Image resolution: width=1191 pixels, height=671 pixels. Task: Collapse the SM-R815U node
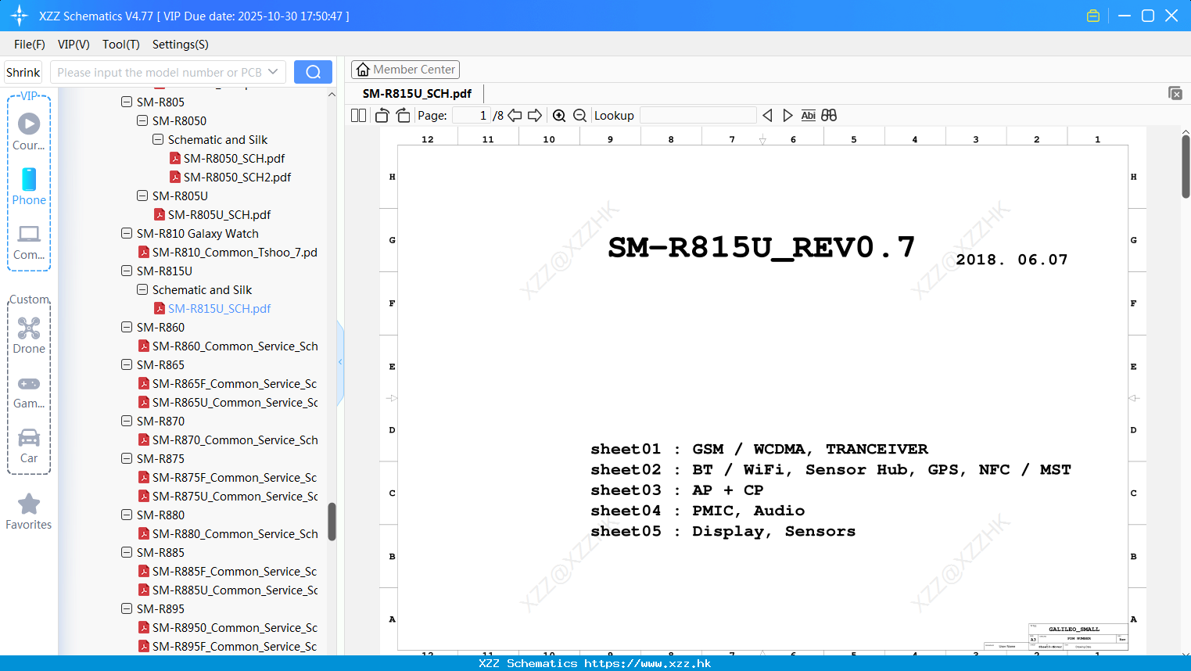(127, 271)
